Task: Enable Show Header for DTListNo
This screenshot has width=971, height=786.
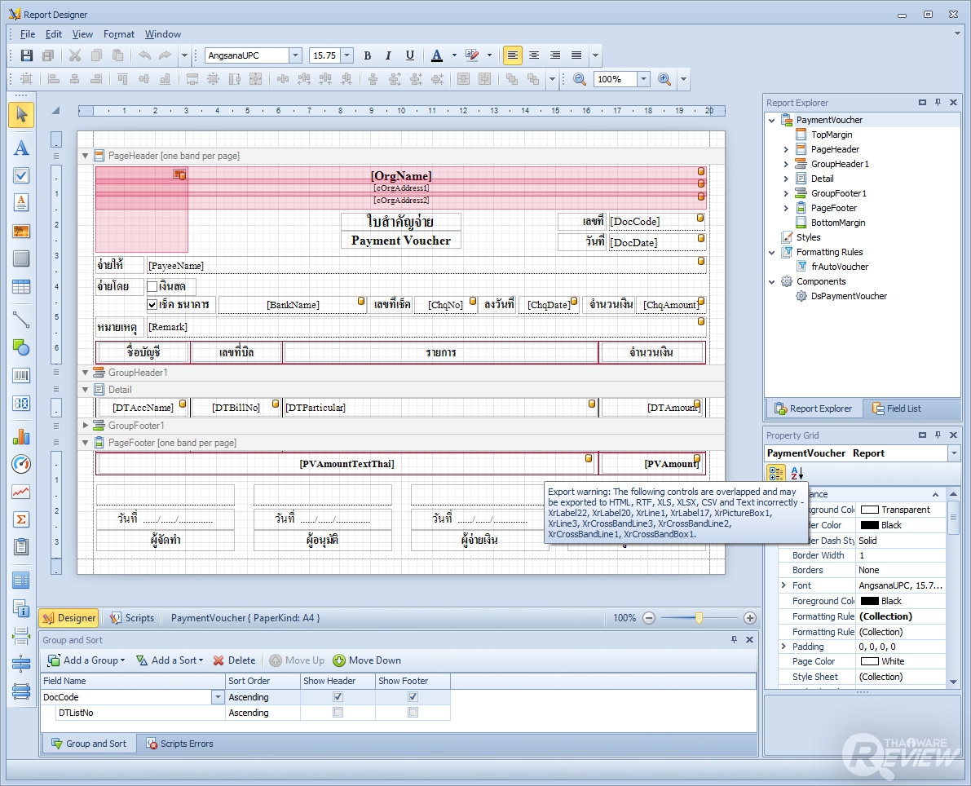Action: [338, 713]
